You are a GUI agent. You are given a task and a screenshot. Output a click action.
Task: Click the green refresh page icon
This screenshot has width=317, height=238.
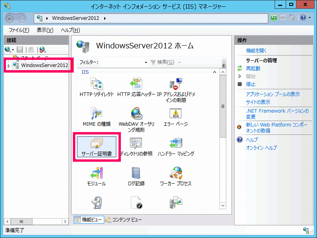point(274,18)
